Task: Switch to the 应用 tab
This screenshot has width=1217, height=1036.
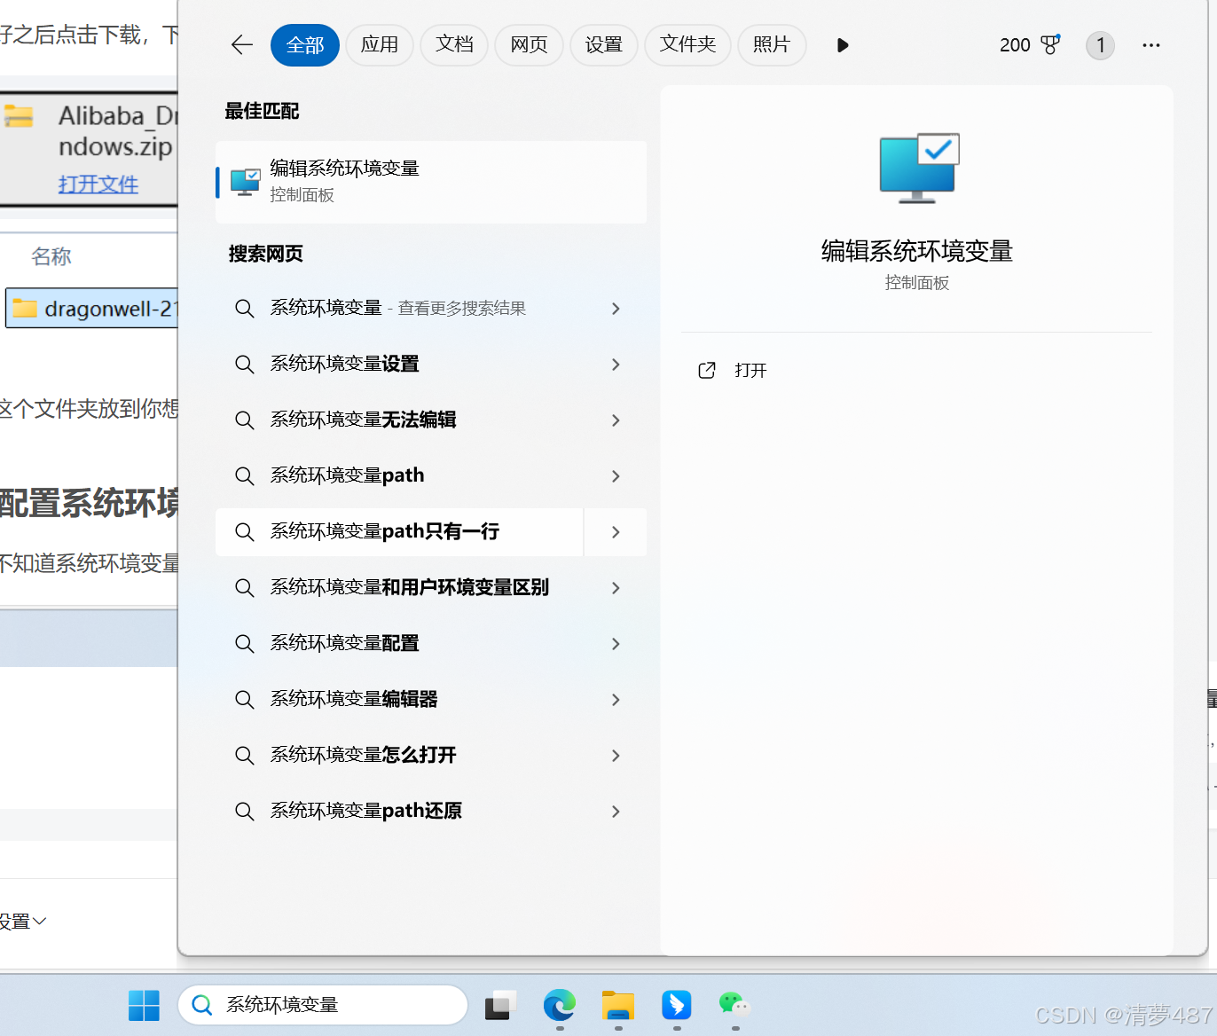Action: click(x=380, y=44)
